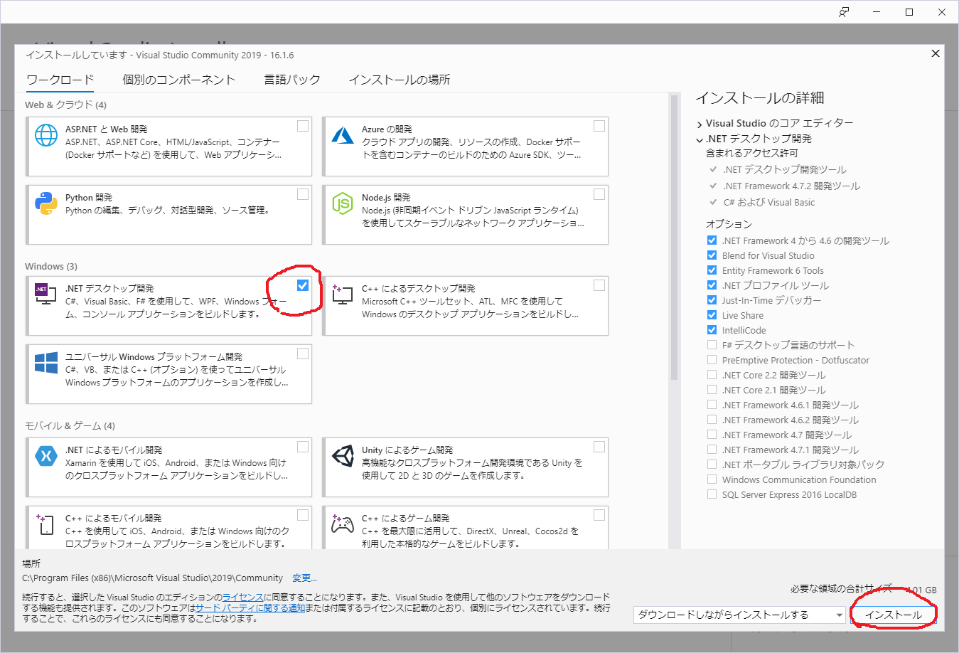Click the ASP.NET globe workload icon
959x653 pixels.
(x=46, y=135)
